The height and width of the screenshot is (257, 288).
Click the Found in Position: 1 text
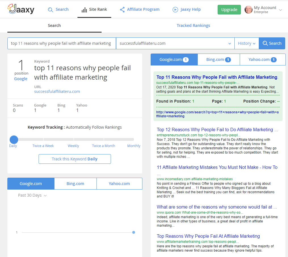[175, 101]
